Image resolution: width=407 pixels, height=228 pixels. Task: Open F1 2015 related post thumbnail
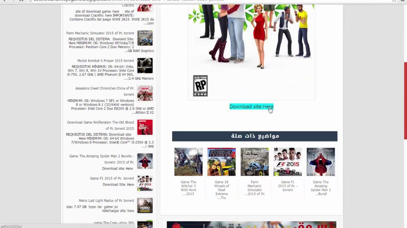[288, 162]
